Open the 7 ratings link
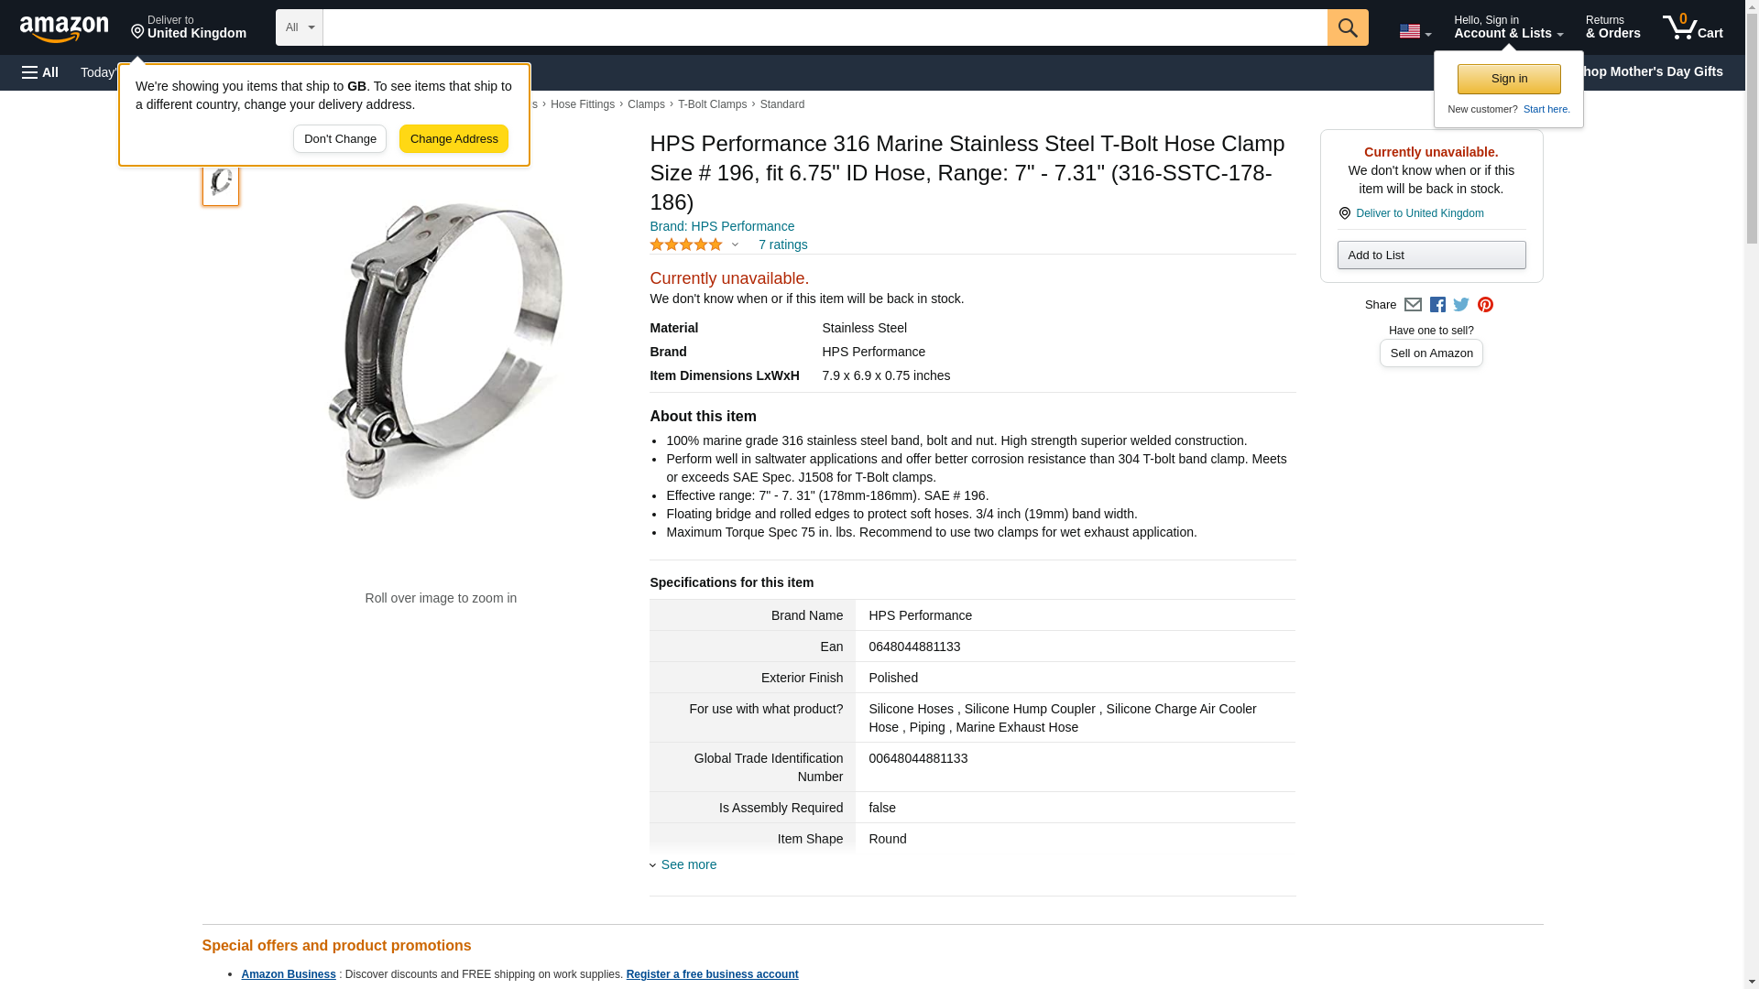 (x=782, y=245)
